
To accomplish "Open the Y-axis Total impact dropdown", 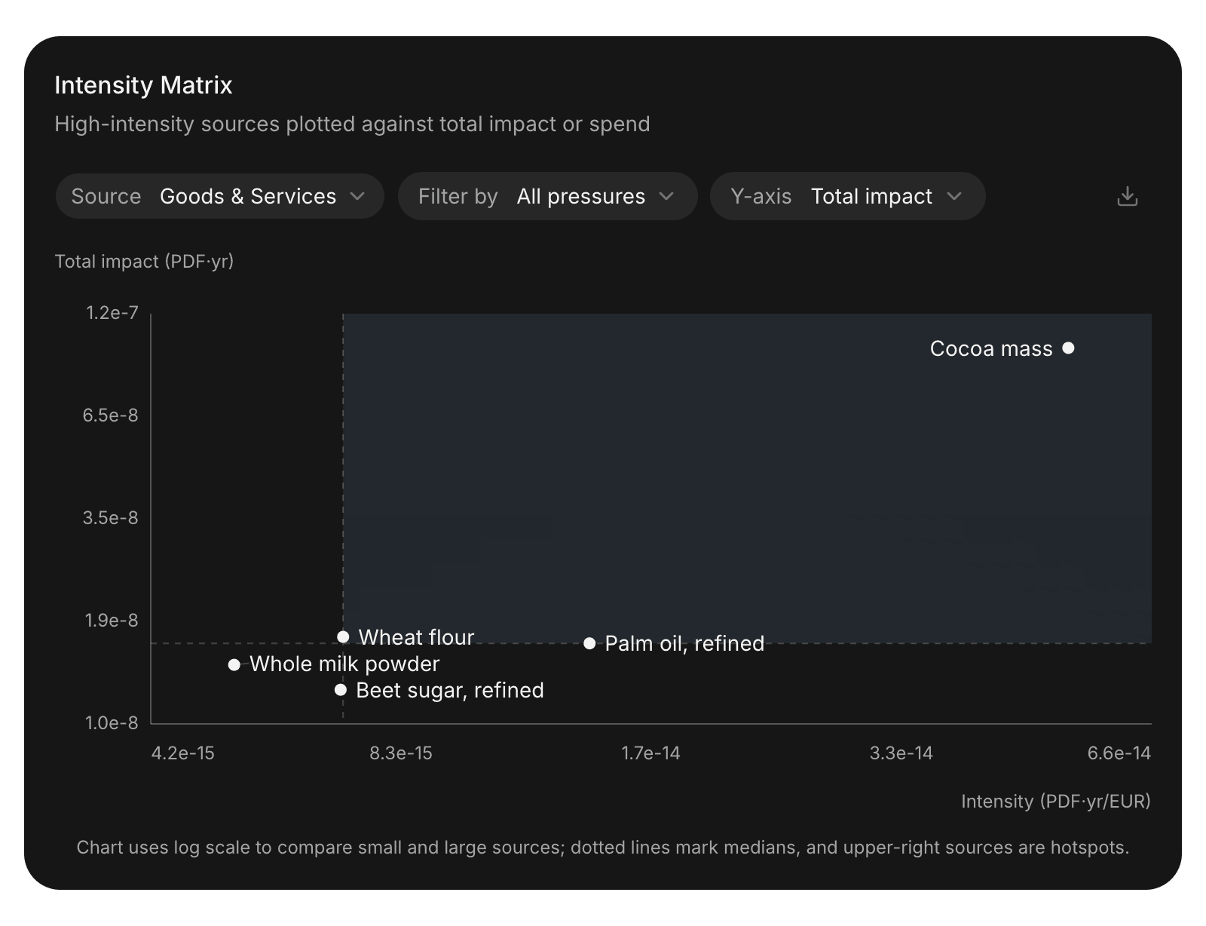I will point(847,196).
